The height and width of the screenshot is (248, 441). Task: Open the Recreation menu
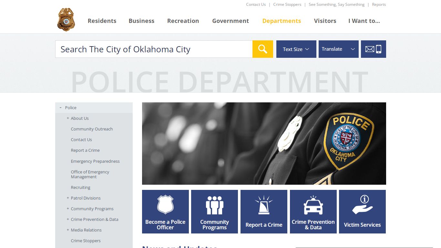pyautogui.click(x=183, y=21)
